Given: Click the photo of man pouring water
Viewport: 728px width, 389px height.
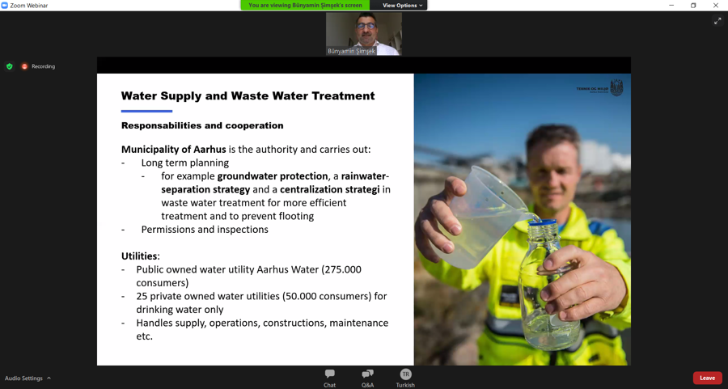Looking at the screenshot, I should pos(523,219).
